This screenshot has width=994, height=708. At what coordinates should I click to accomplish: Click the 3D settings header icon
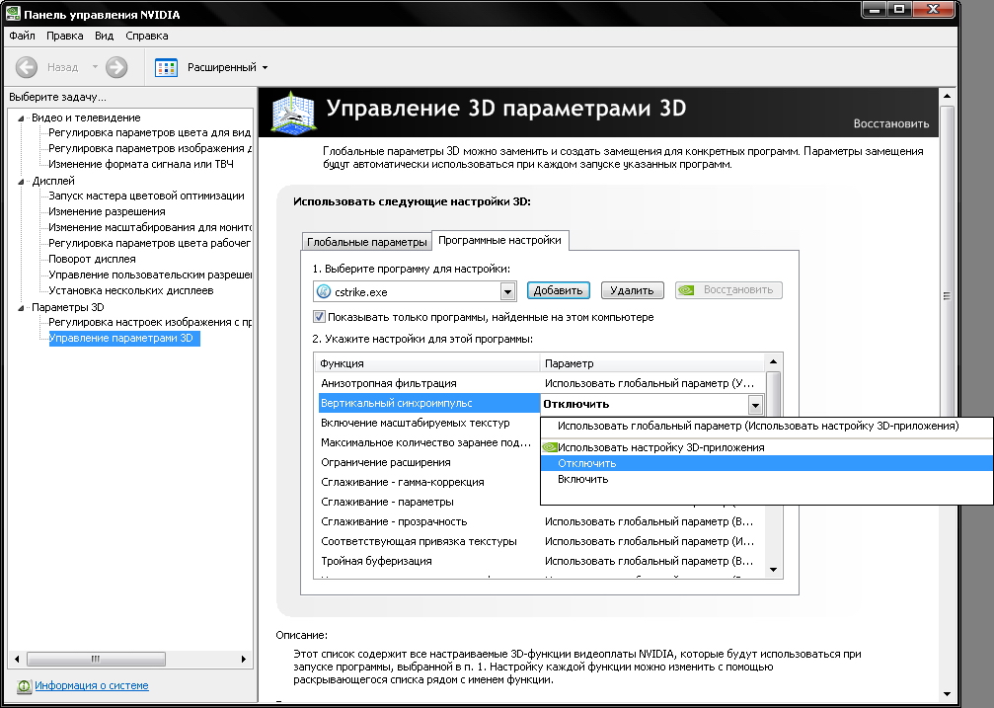[x=293, y=113]
